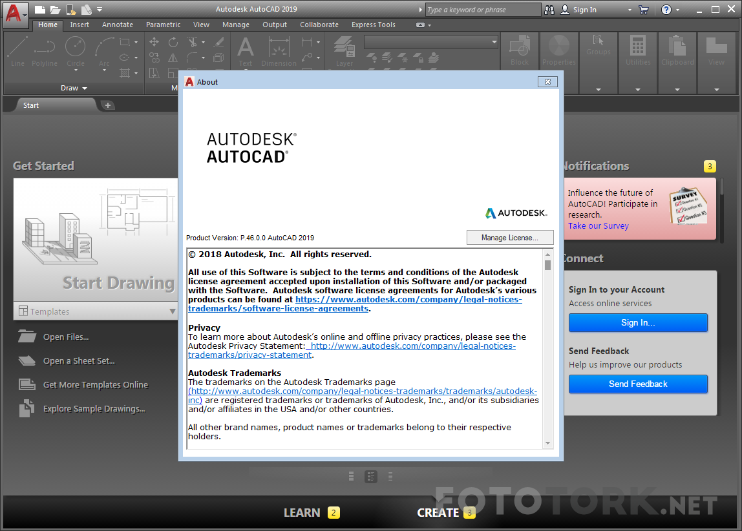Open the Manage ribbon tab
Image resolution: width=742 pixels, height=531 pixels.
coord(236,25)
